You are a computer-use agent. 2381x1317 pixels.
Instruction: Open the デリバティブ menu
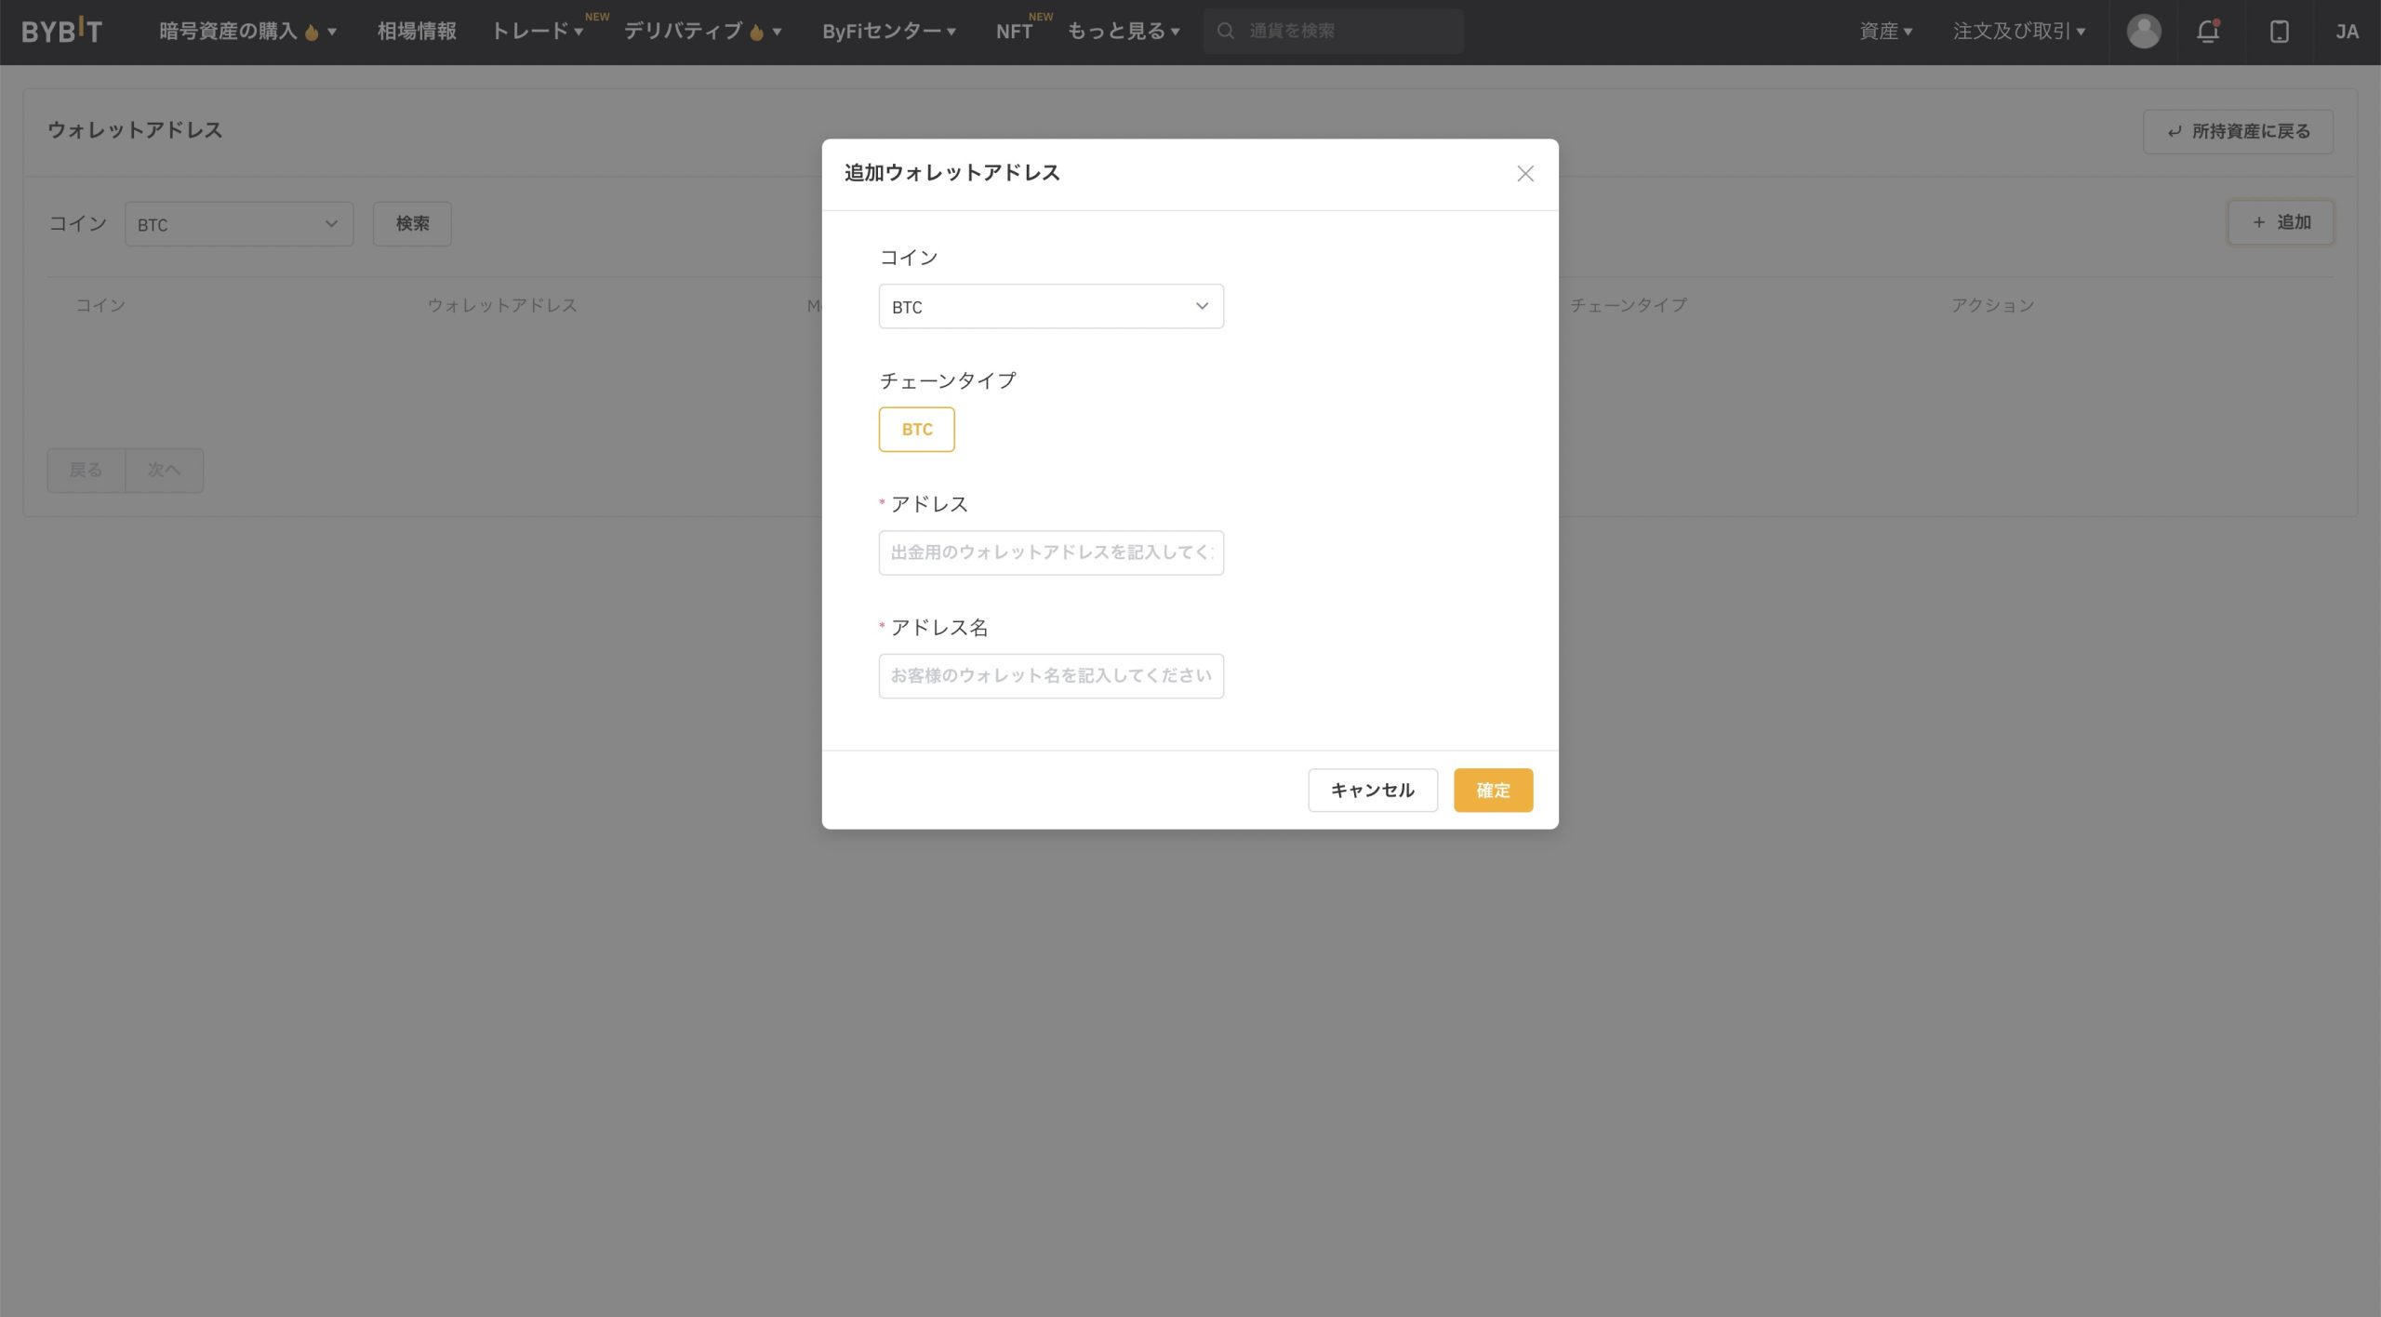point(701,32)
